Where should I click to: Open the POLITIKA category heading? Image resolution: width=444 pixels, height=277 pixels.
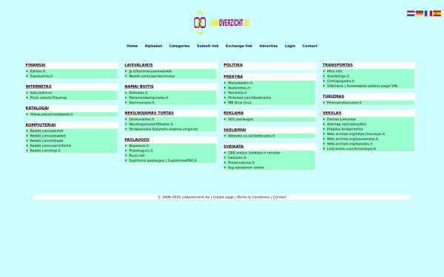coord(233,65)
